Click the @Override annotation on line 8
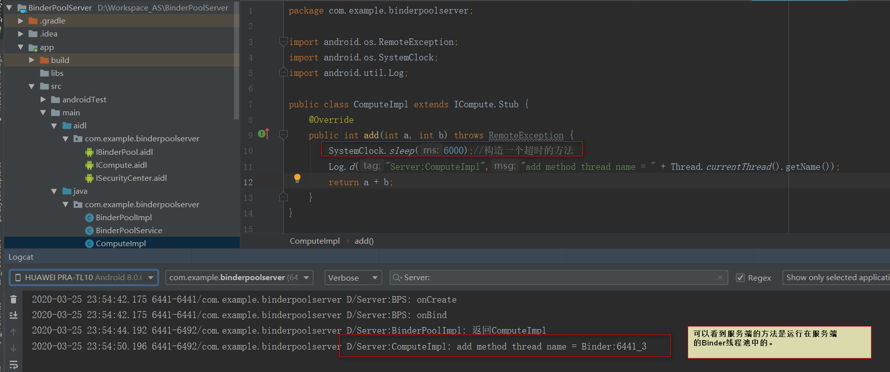Screen dimensions: 890x372 pyautogui.click(x=331, y=120)
